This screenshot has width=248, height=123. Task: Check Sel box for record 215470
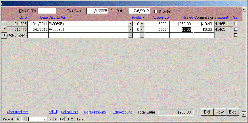[x=236, y=29]
